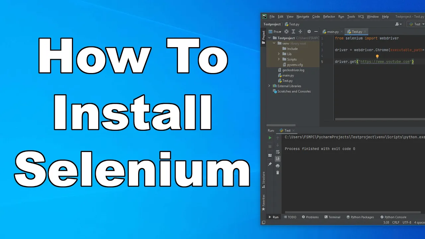Screen dimensions: 425x239
Task: Close the main.py editor tab
Action: pyautogui.click(x=341, y=32)
